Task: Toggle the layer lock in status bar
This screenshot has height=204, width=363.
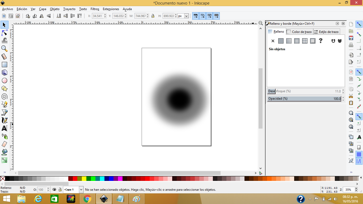Action: tap(60, 190)
